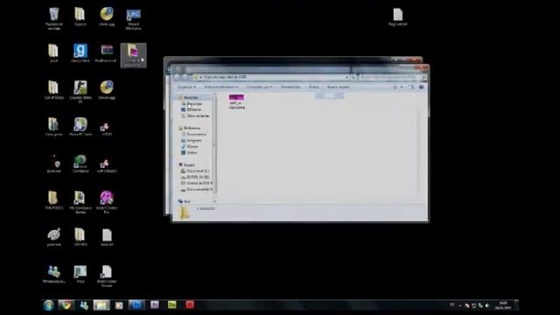Select the Instant Creator Pro purple icon
Viewport: 560px width, 315px height.
click(x=107, y=202)
